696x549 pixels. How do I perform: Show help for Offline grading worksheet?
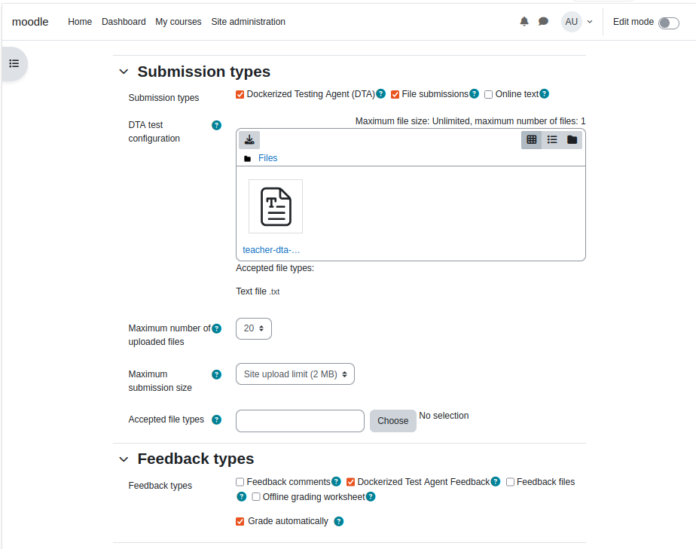pos(371,496)
